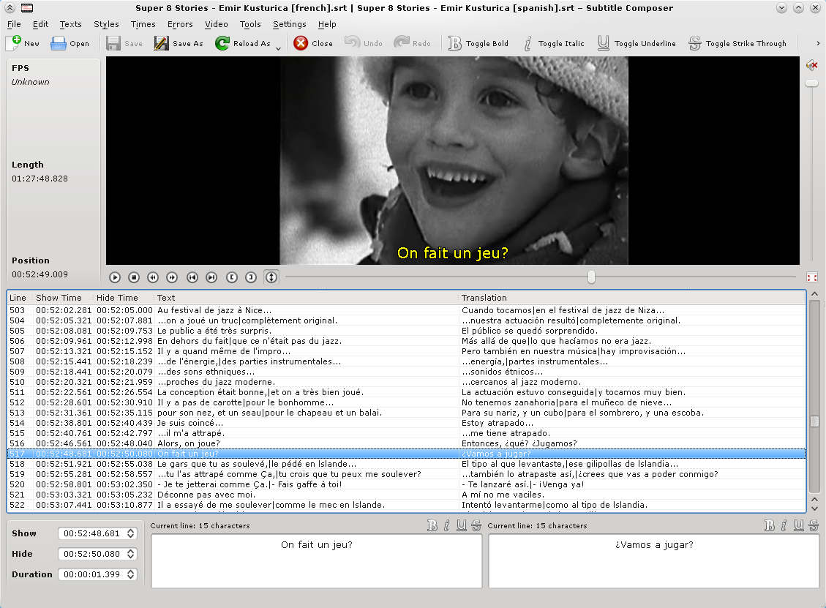The height and width of the screenshot is (608, 826).
Task: Toggle strike through in French text editor
Action: pyautogui.click(x=476, y=525)
